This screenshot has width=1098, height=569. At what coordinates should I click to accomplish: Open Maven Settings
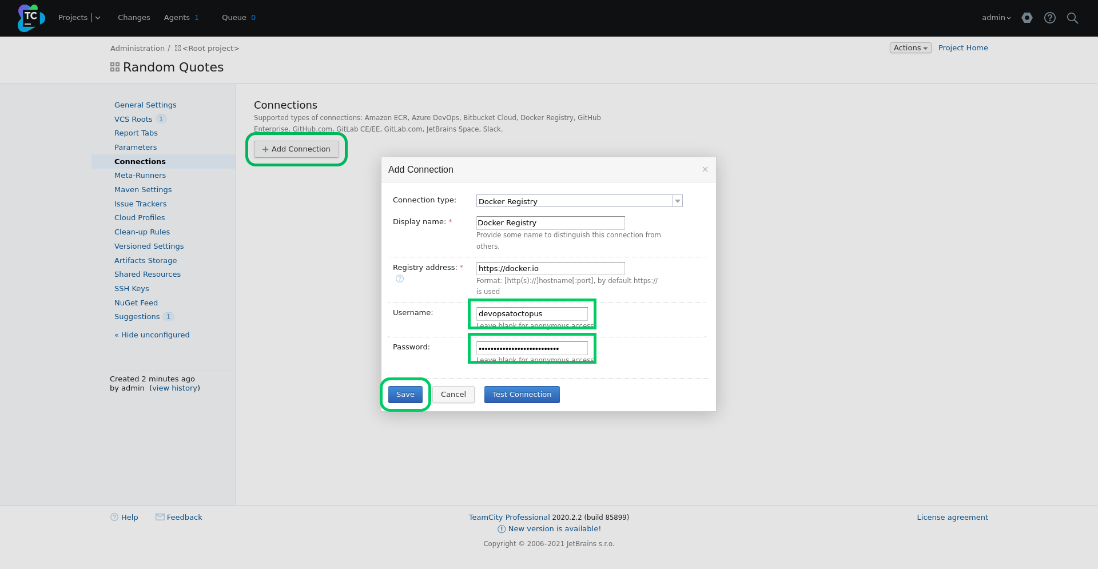(143, 190)
